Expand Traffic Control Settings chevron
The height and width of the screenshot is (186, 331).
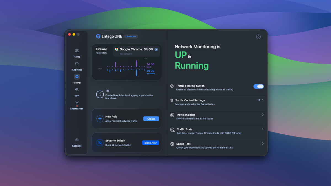[263, 100]
